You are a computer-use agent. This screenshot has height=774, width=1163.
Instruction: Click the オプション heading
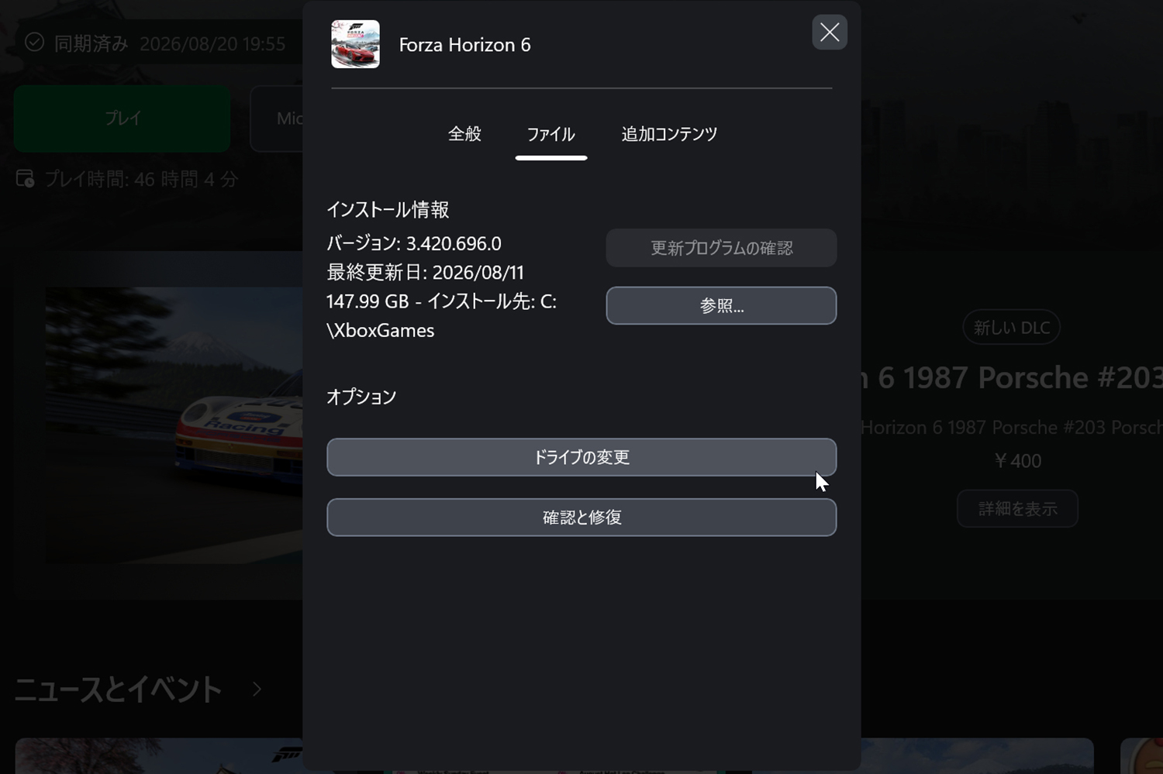pyautogui.click(x=361, y=397)
